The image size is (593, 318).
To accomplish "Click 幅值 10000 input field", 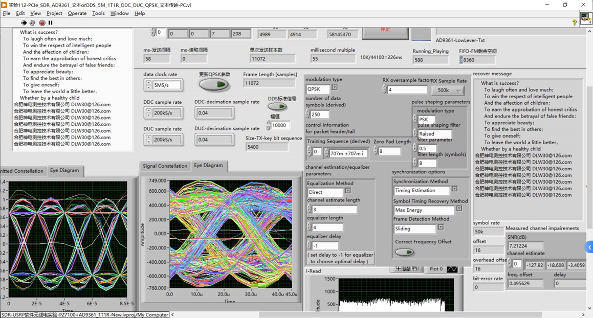I will pos(280,125).
